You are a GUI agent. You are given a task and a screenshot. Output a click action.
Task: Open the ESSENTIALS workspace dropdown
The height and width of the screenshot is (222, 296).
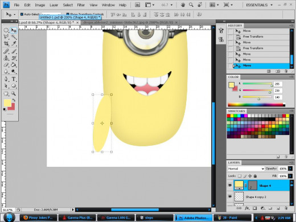(260, 5)
